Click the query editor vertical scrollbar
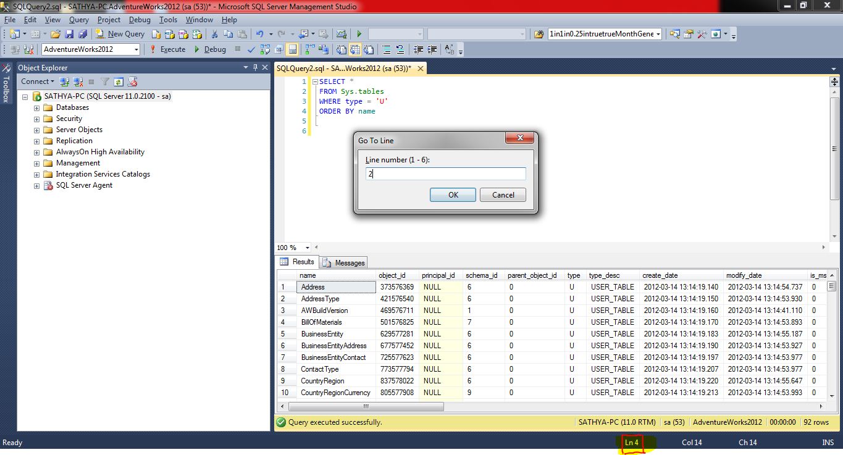 [834, 148]
